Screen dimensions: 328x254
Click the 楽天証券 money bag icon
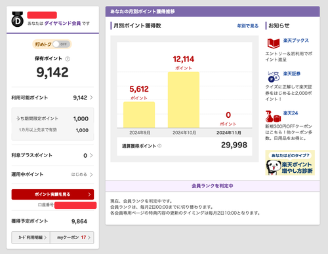[x=274, y=77]
